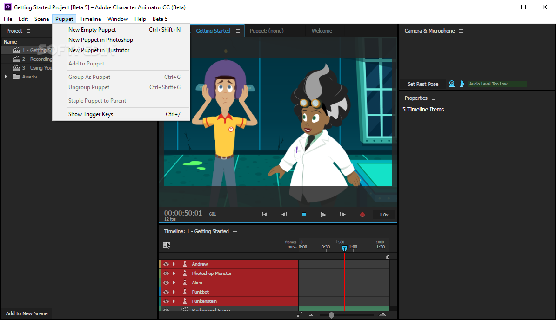556x320 pixels.
Task: Expand the Funkbot track
Action: click(x=174, y=292)
